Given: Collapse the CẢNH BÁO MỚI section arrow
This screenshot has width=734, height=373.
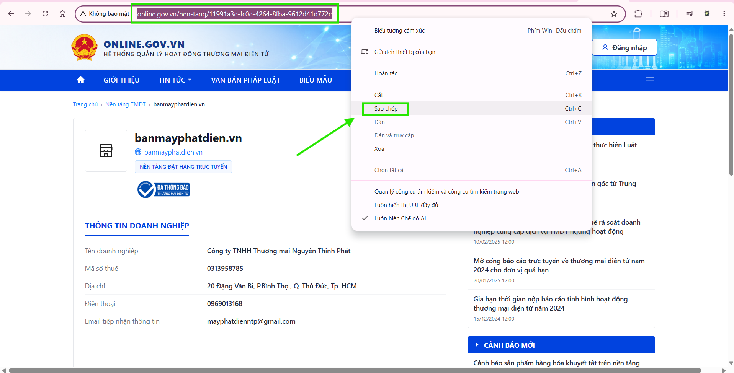Looking at the screenshot, I should point(477,345).
